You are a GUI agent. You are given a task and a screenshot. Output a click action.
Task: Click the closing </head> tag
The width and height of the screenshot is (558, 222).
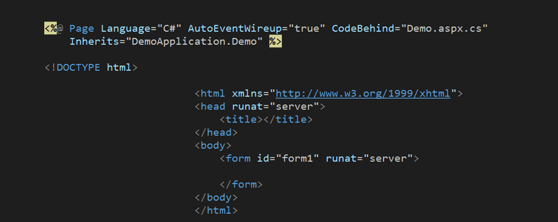216,132
